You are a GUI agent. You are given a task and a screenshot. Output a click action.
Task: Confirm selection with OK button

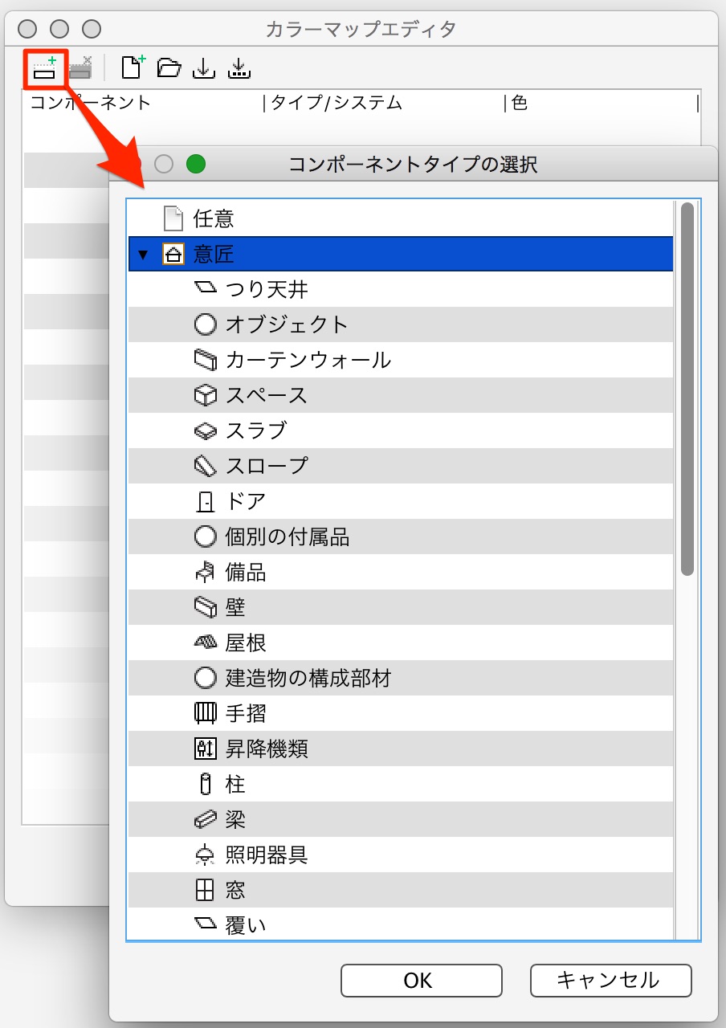pyautogui.click(x=422, y=981)
